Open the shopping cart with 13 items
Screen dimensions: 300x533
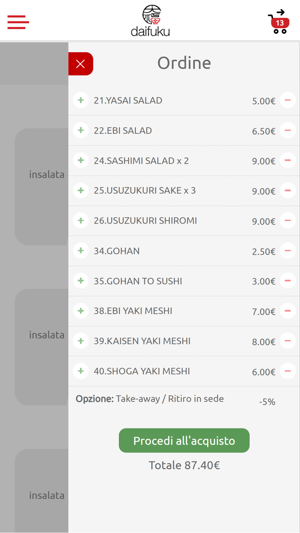[279, 22]
